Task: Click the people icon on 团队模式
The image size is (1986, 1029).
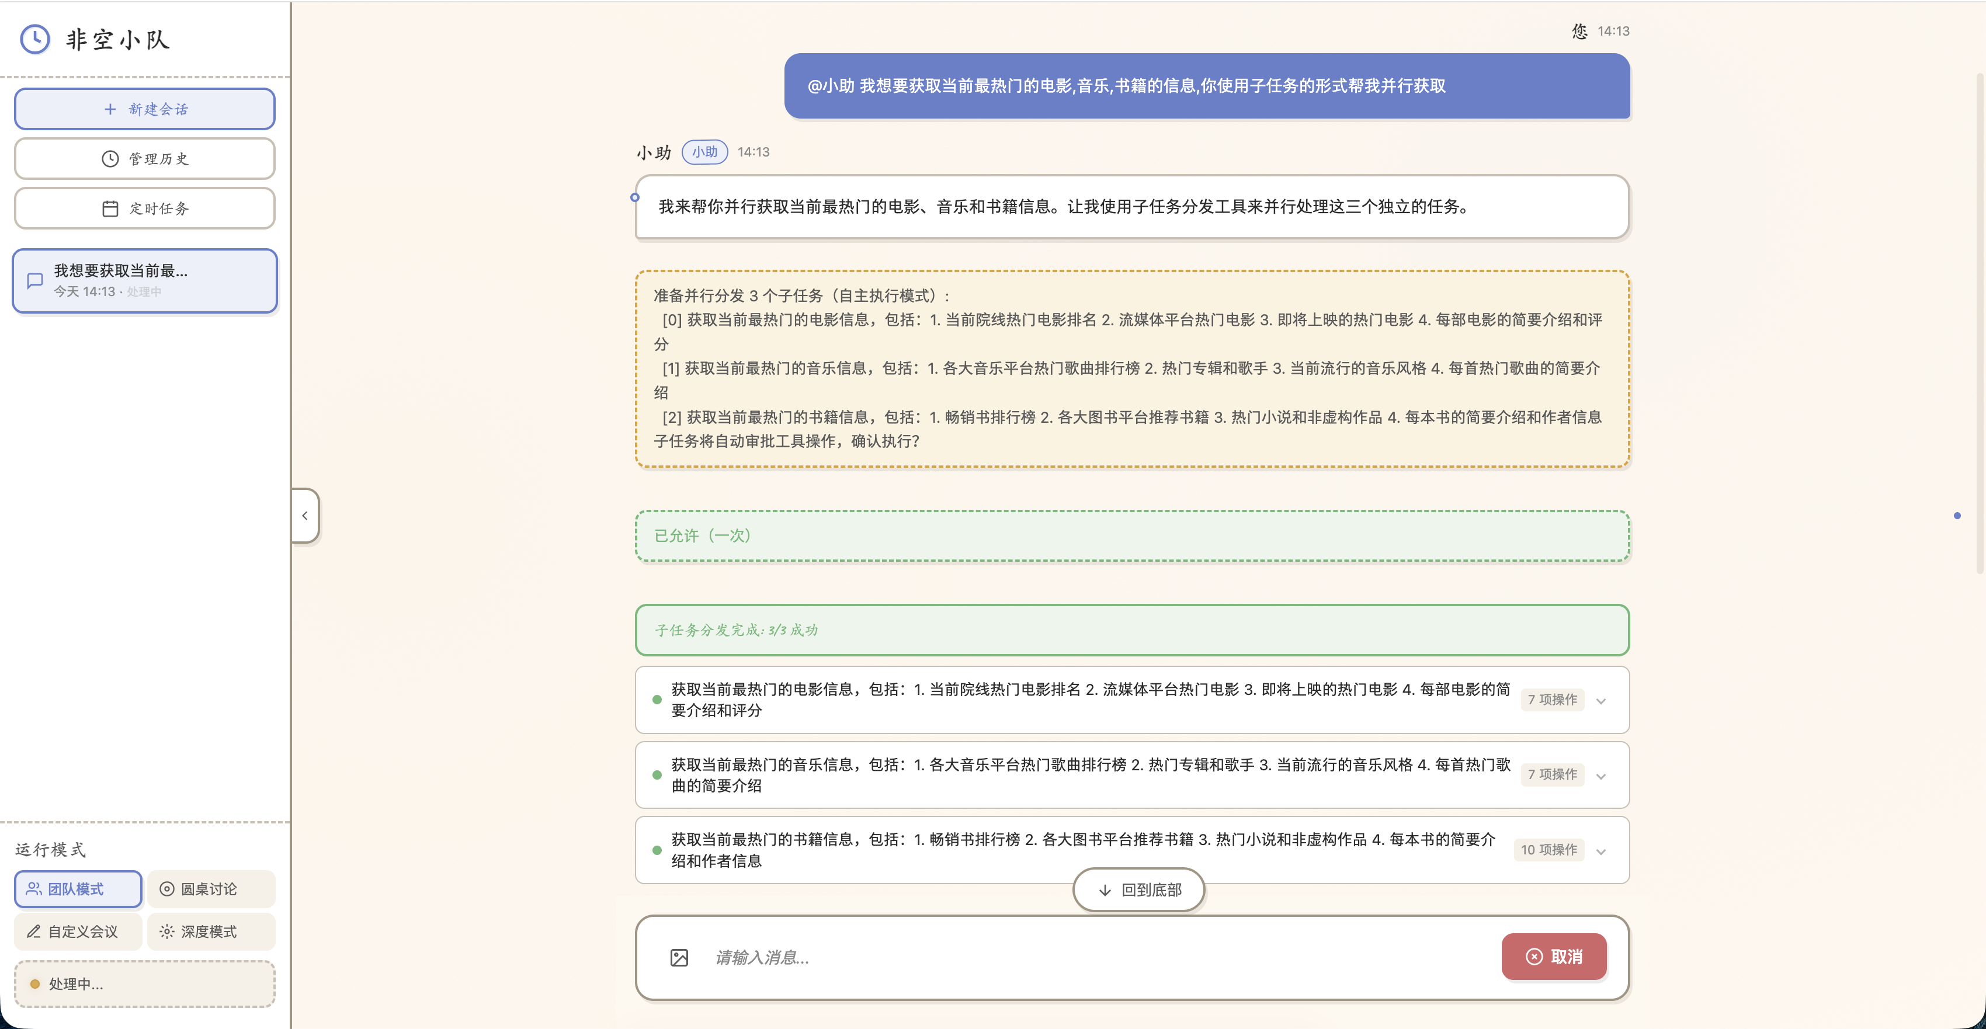Action: pyautogui.click(x=33, y=888)
